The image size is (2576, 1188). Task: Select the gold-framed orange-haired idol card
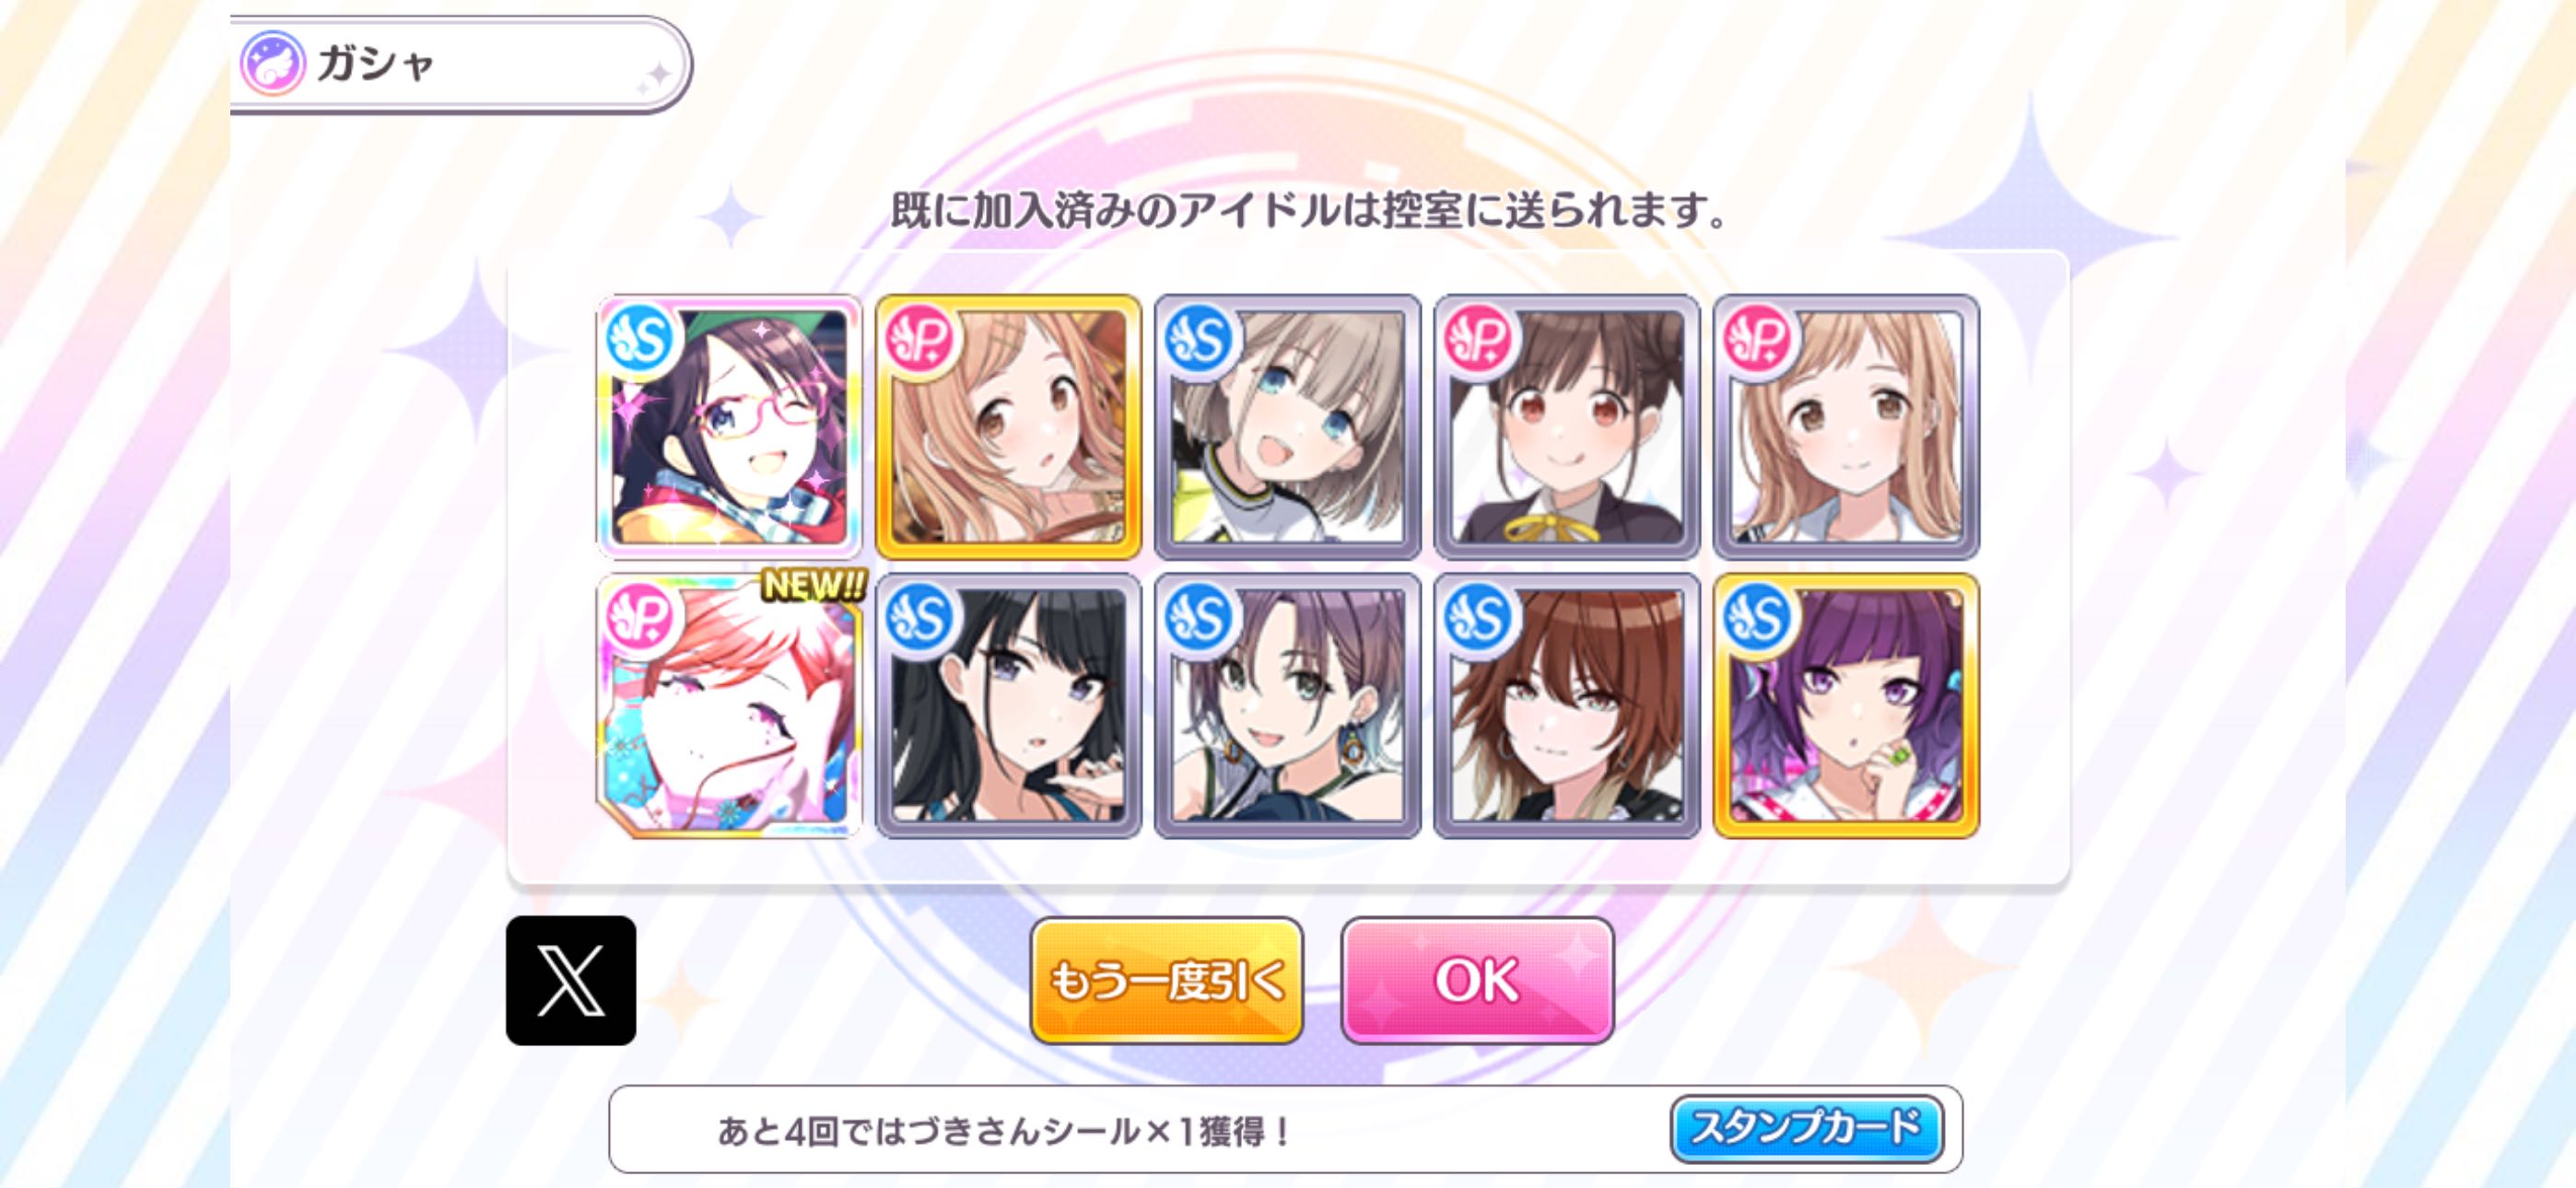1008,426
